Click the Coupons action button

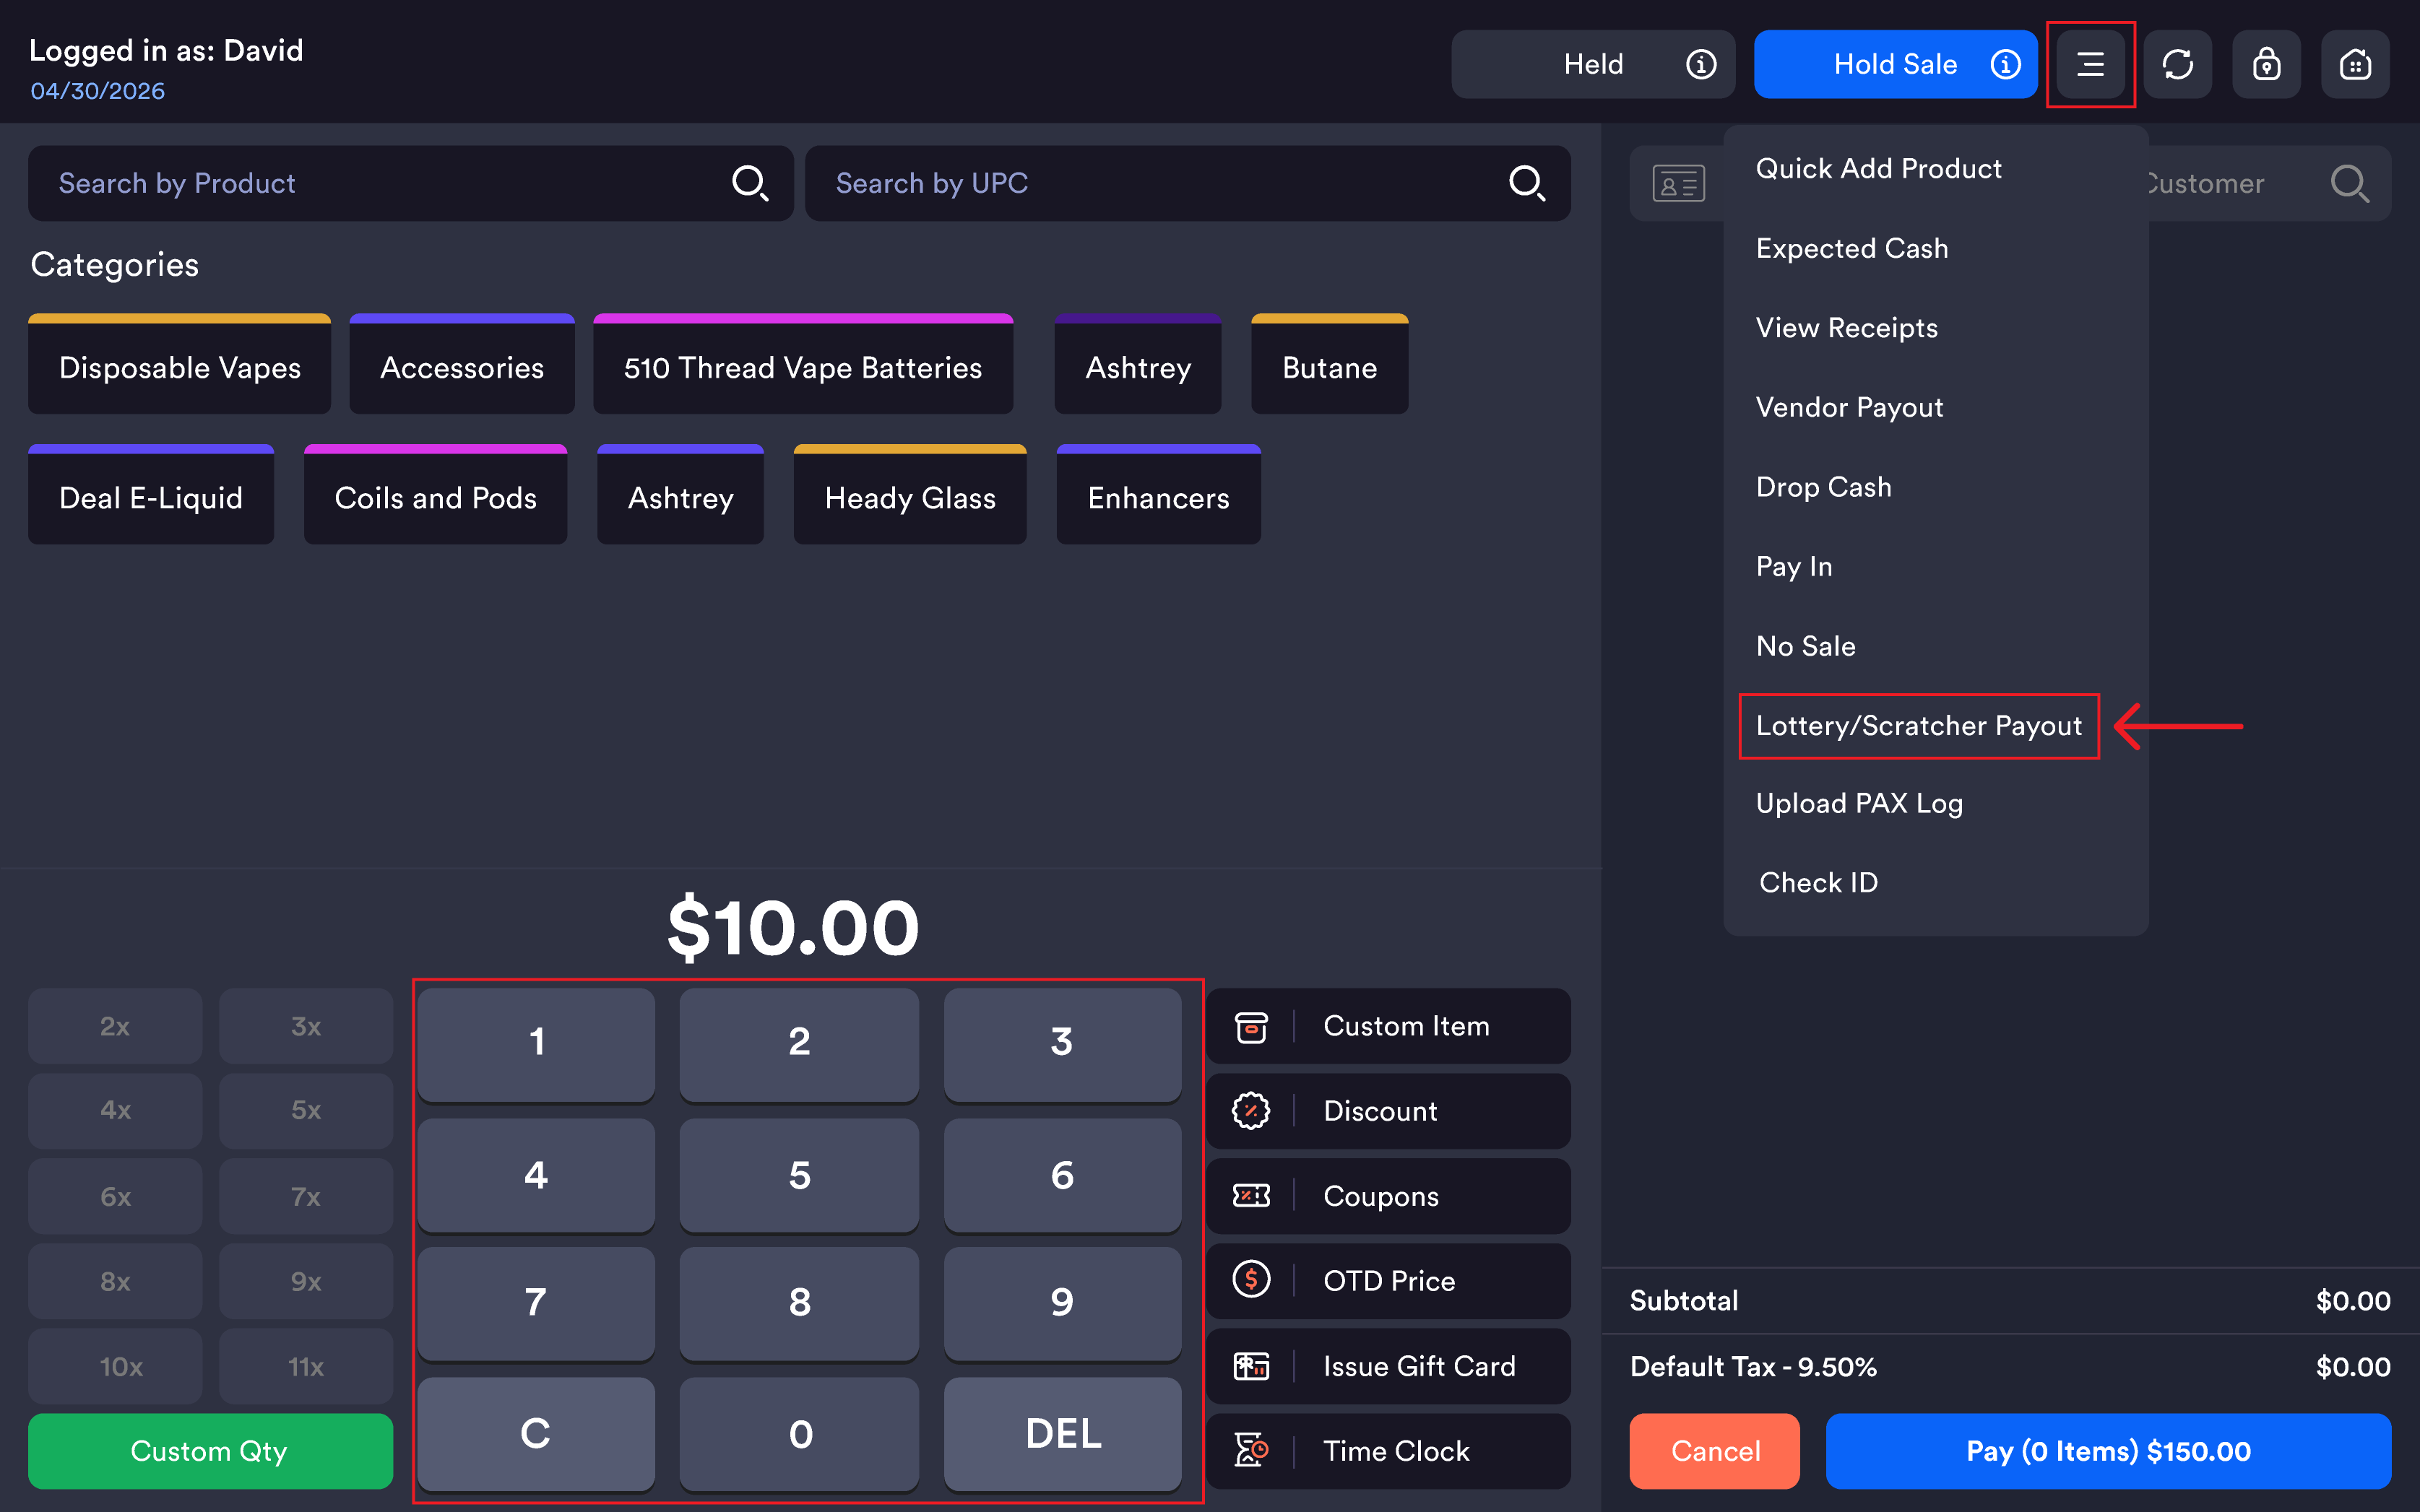click(1388, 1196)
